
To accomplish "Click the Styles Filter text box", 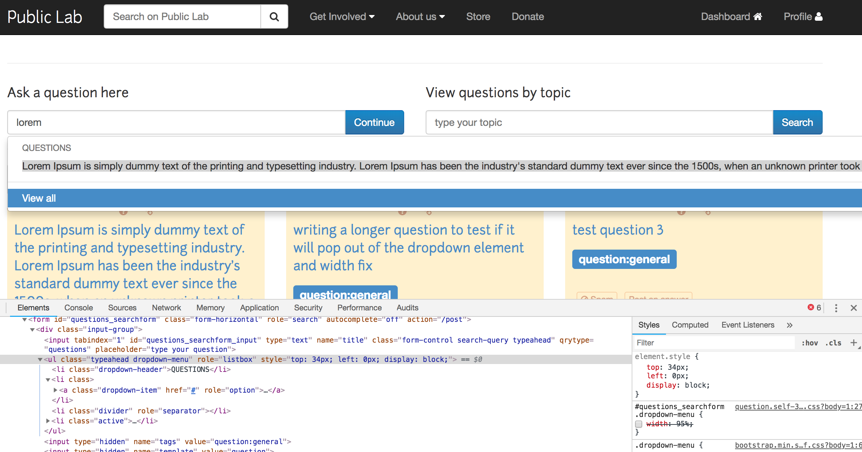I will click(x=714, y=343).
